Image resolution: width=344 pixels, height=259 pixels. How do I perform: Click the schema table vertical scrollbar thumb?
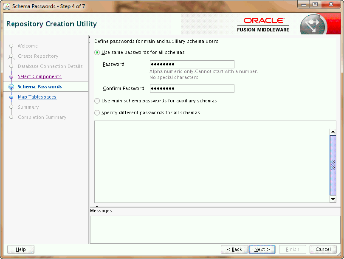pyautogui.click(x=333, y=165)
